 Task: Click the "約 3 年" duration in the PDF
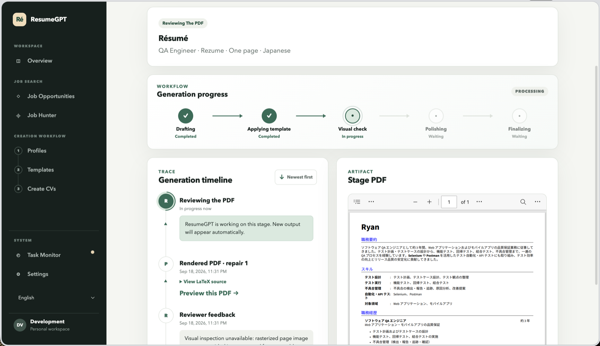pyautogui.click(x=525, y=321)
